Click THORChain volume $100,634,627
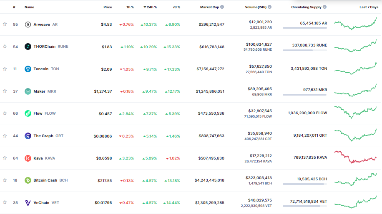382x214 pixels. 259,44
